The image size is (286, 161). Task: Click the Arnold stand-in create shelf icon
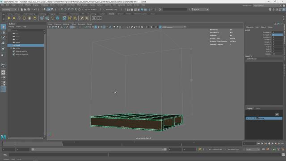tap(42, 18)
